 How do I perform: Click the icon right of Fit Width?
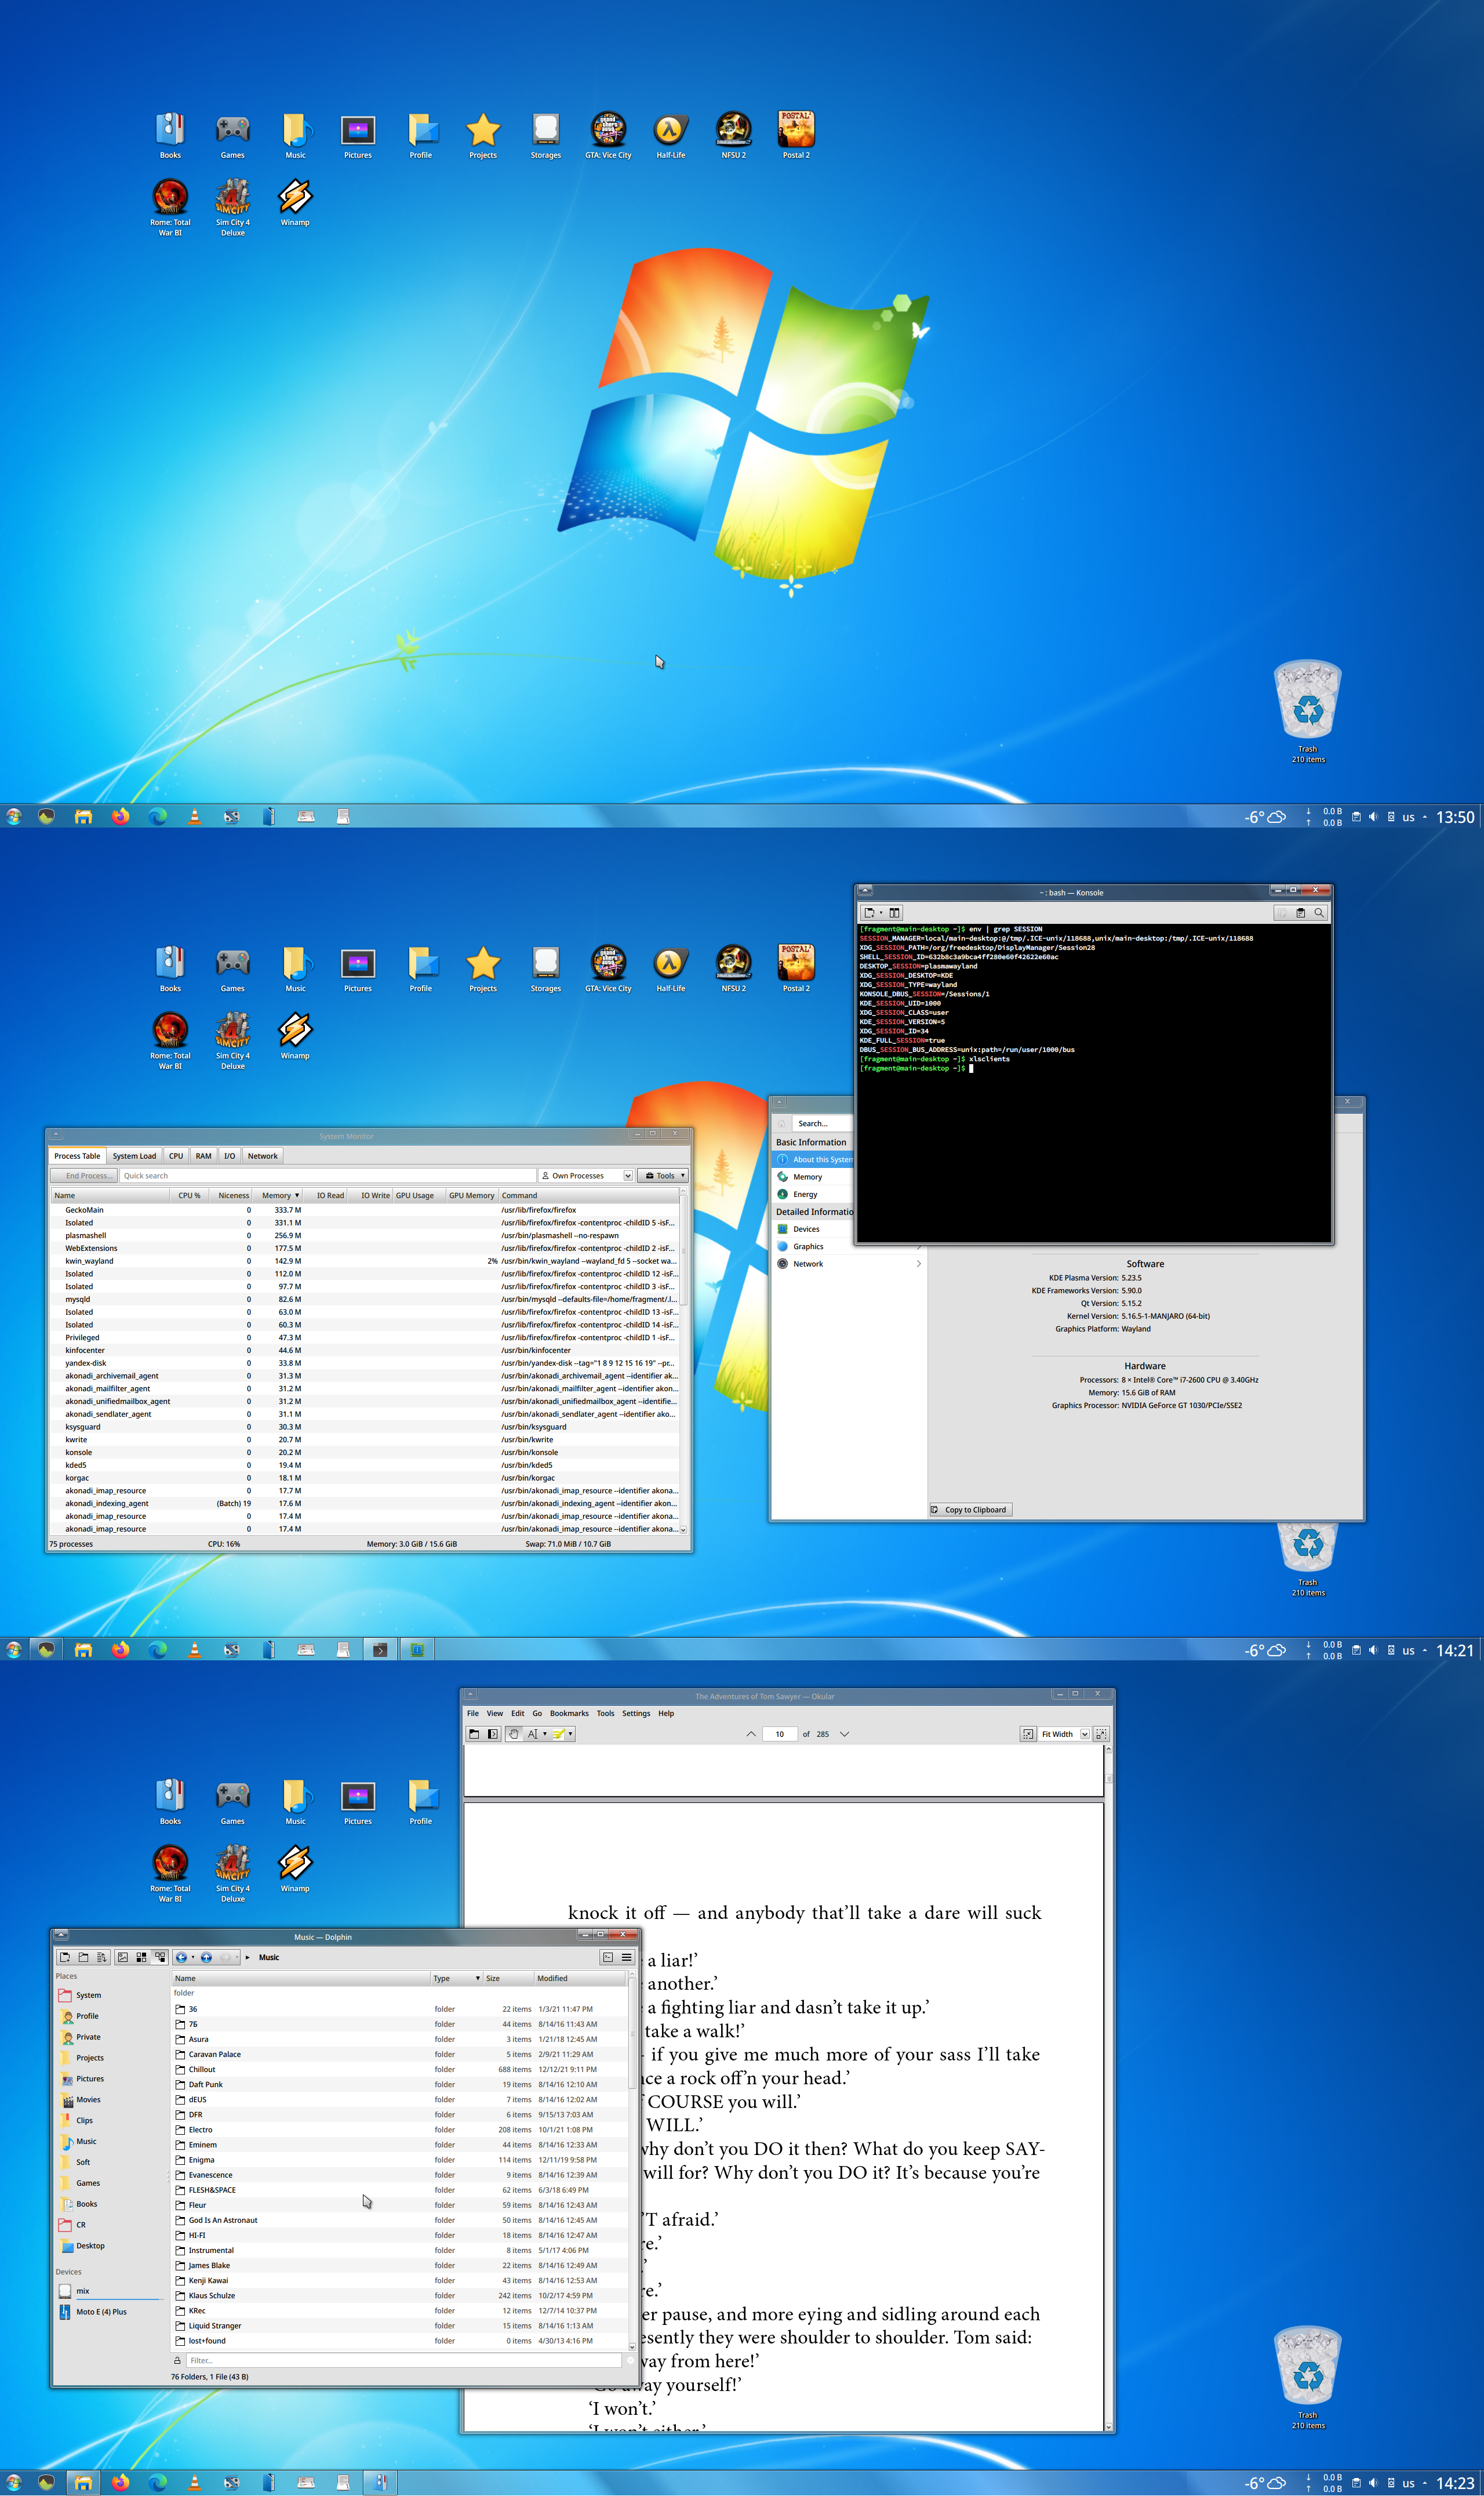[x=1101, y=1734]
